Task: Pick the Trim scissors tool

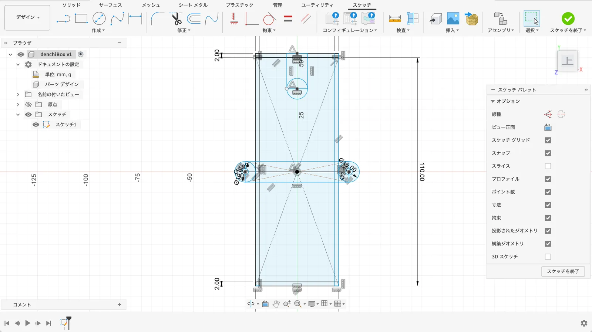Action: [176, 18]
